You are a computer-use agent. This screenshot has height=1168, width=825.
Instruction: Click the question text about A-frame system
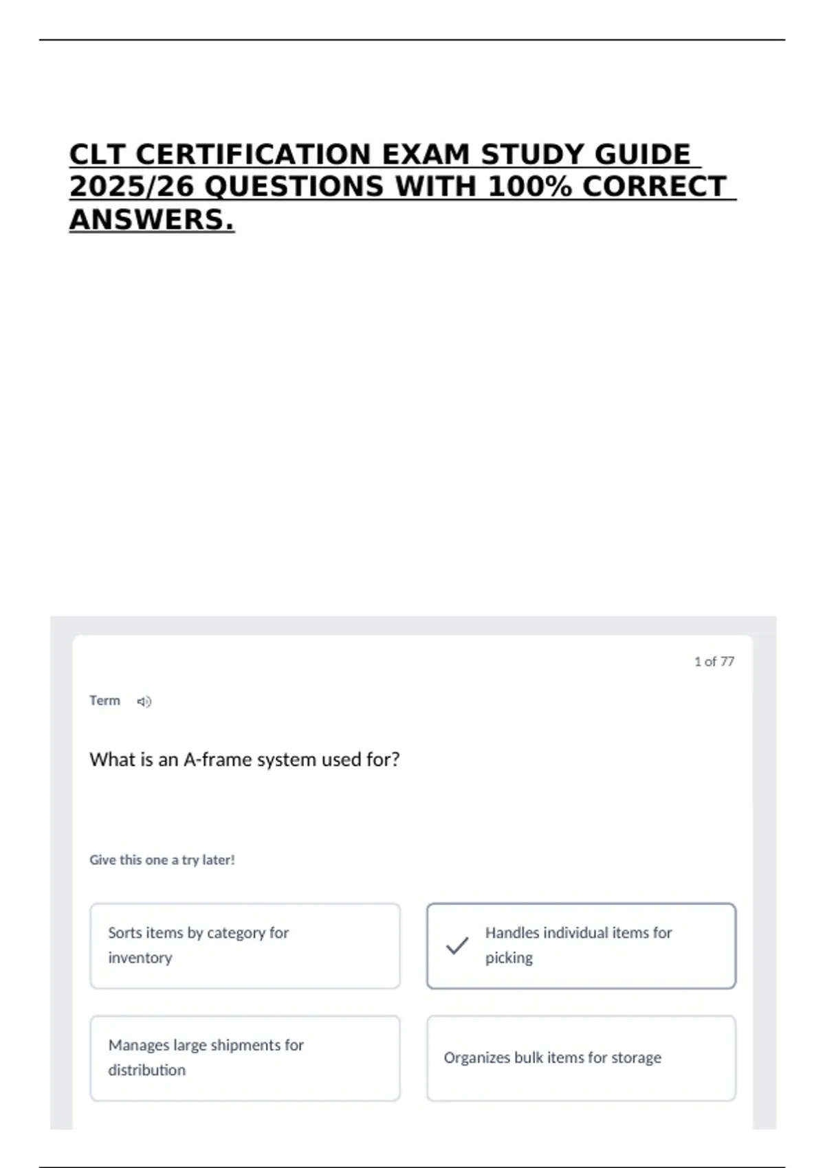pyautogui.click(x=244, y=760)
